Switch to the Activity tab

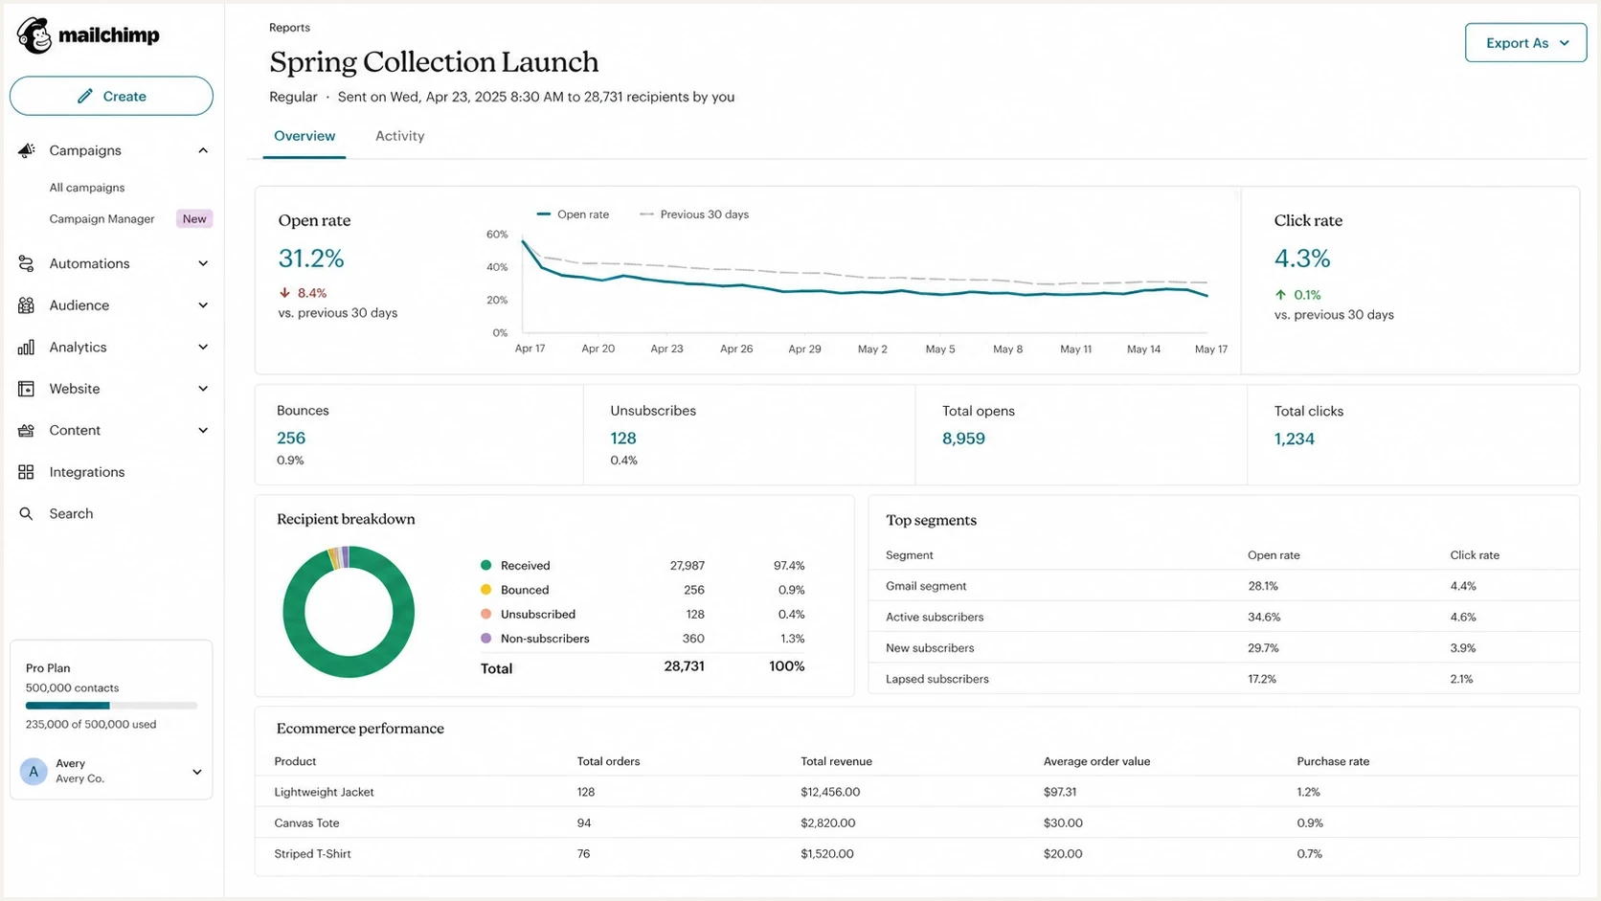point(399,136)
